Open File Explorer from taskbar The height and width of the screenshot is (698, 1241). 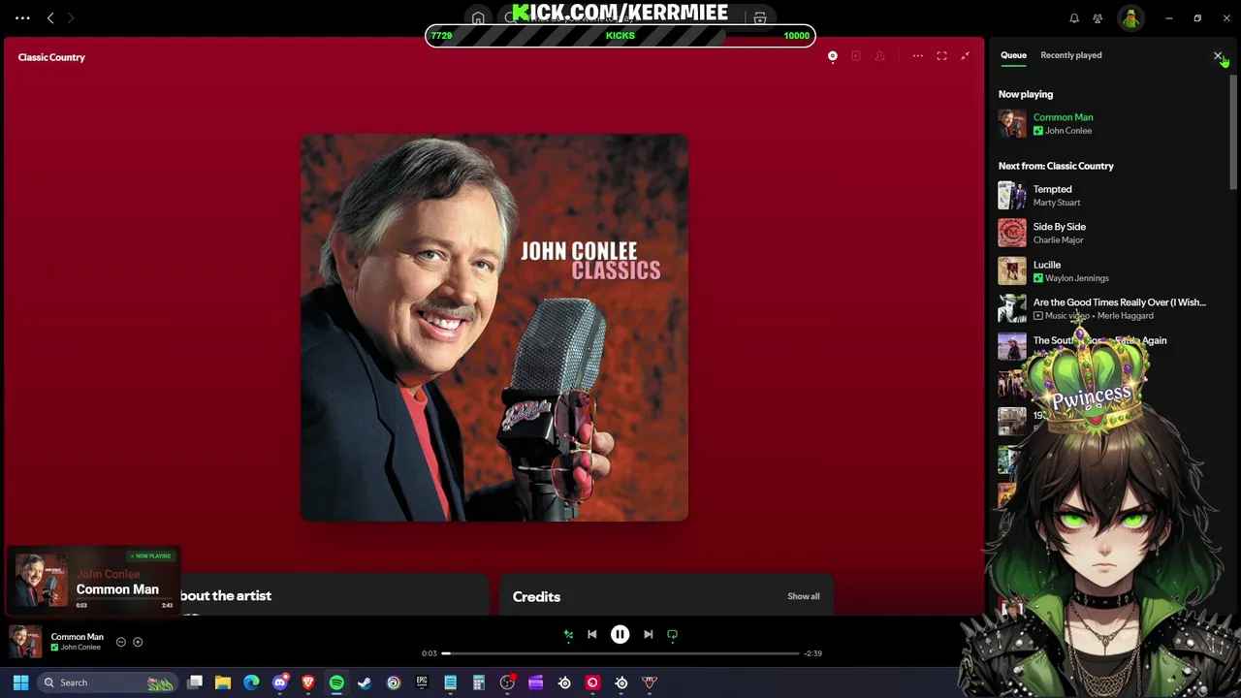[223, 682]
